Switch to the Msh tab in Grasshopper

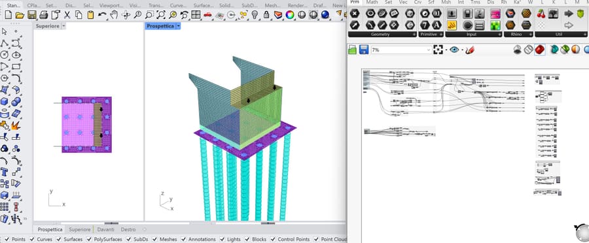(x=446, y=2)
